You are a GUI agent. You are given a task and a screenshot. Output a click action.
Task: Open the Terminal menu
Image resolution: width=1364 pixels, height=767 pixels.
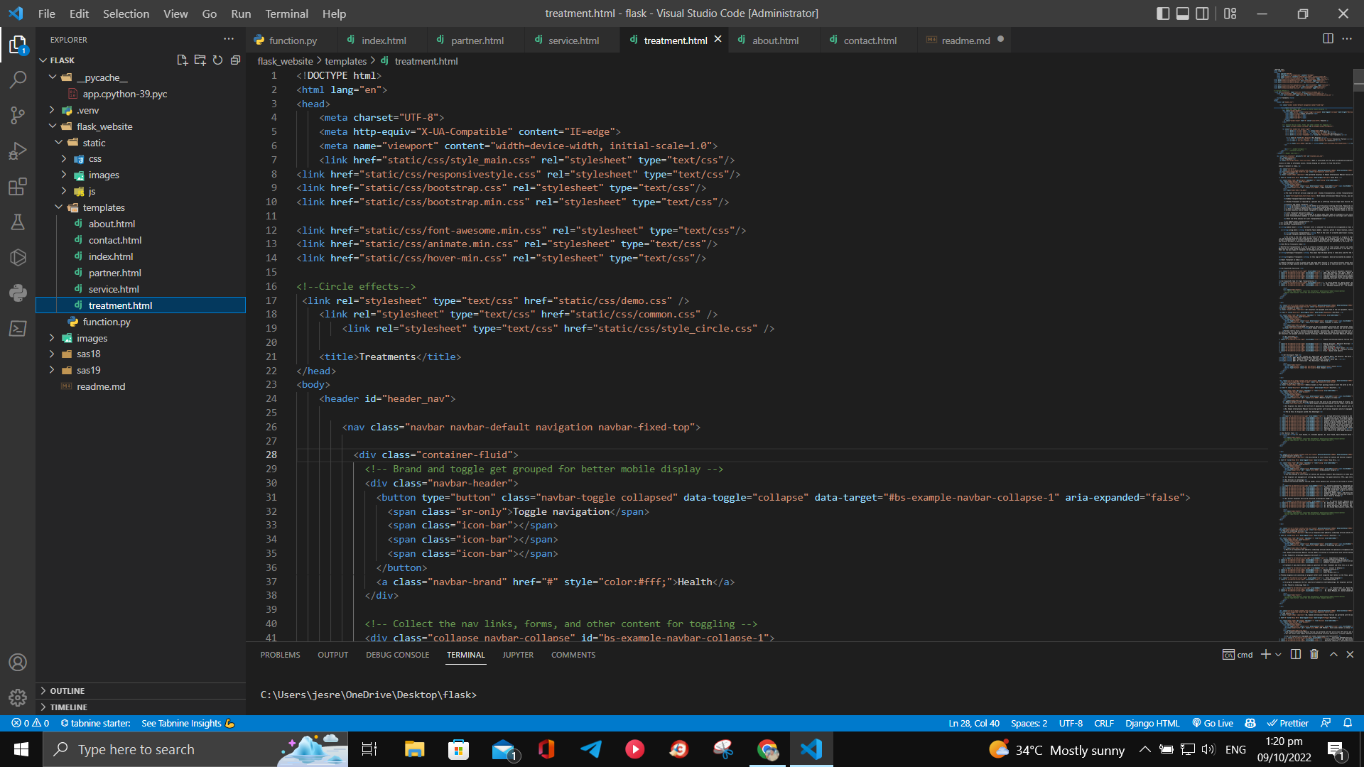(286, 13)
